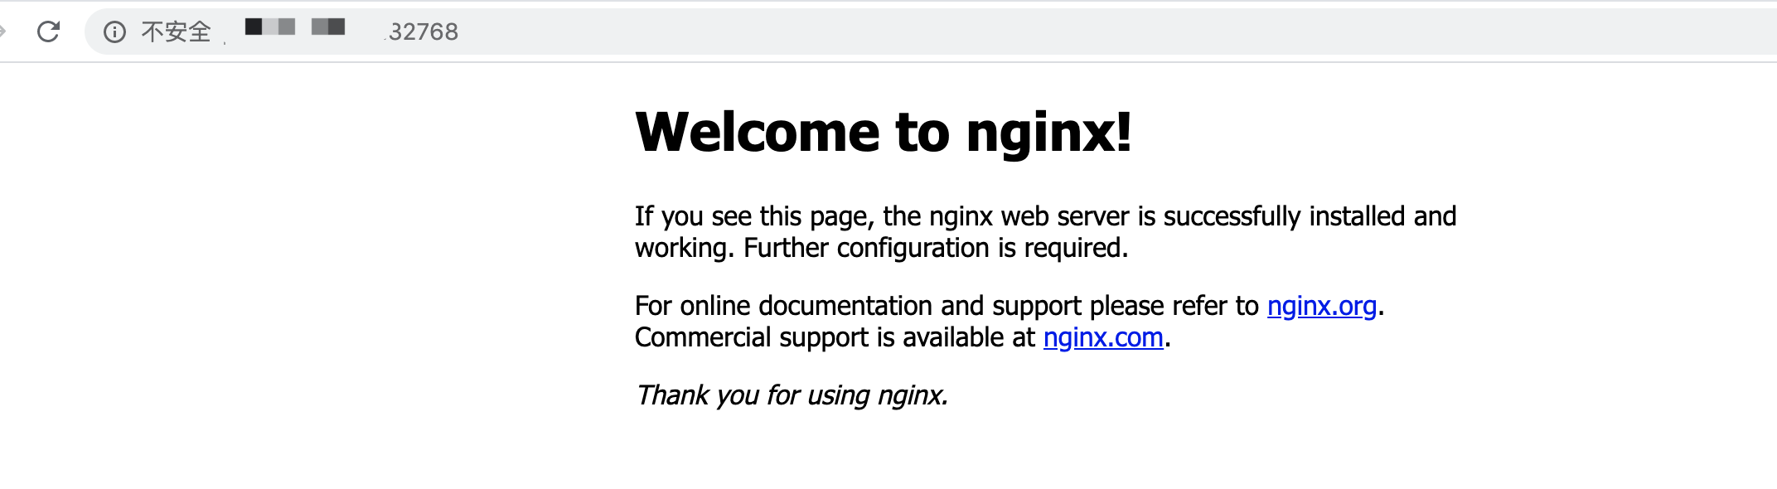Open the nginx.org documentation link

coord(1322,306)
